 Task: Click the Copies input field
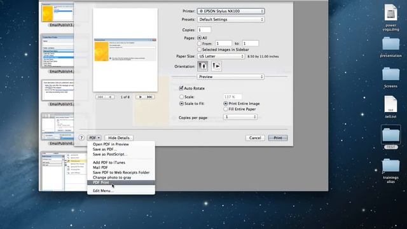[204, 30]
